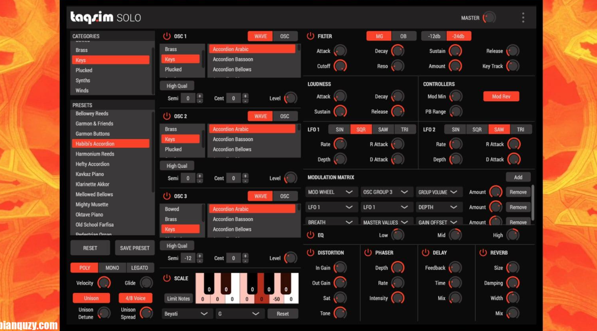Viewport: 597px width, 331px height.
Task: Click the RESET button
Action: (x=90, y=248)
